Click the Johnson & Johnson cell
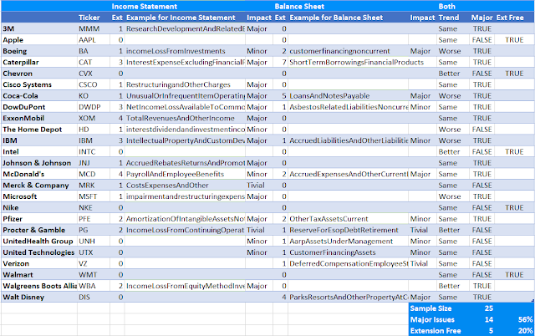Viewport: 535px width, 336px height. tap(39, 163)
